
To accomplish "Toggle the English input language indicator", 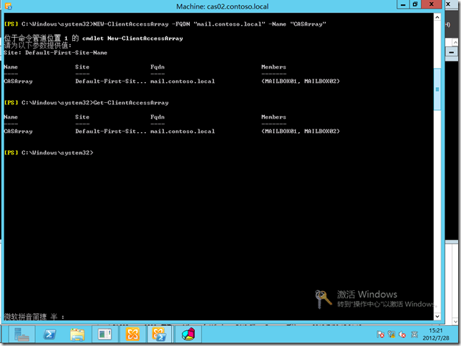I will 414,335.
